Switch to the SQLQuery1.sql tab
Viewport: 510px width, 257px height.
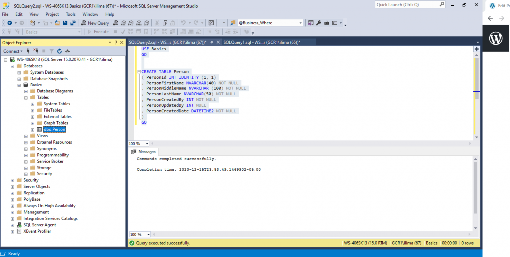[x=261, y=42]
